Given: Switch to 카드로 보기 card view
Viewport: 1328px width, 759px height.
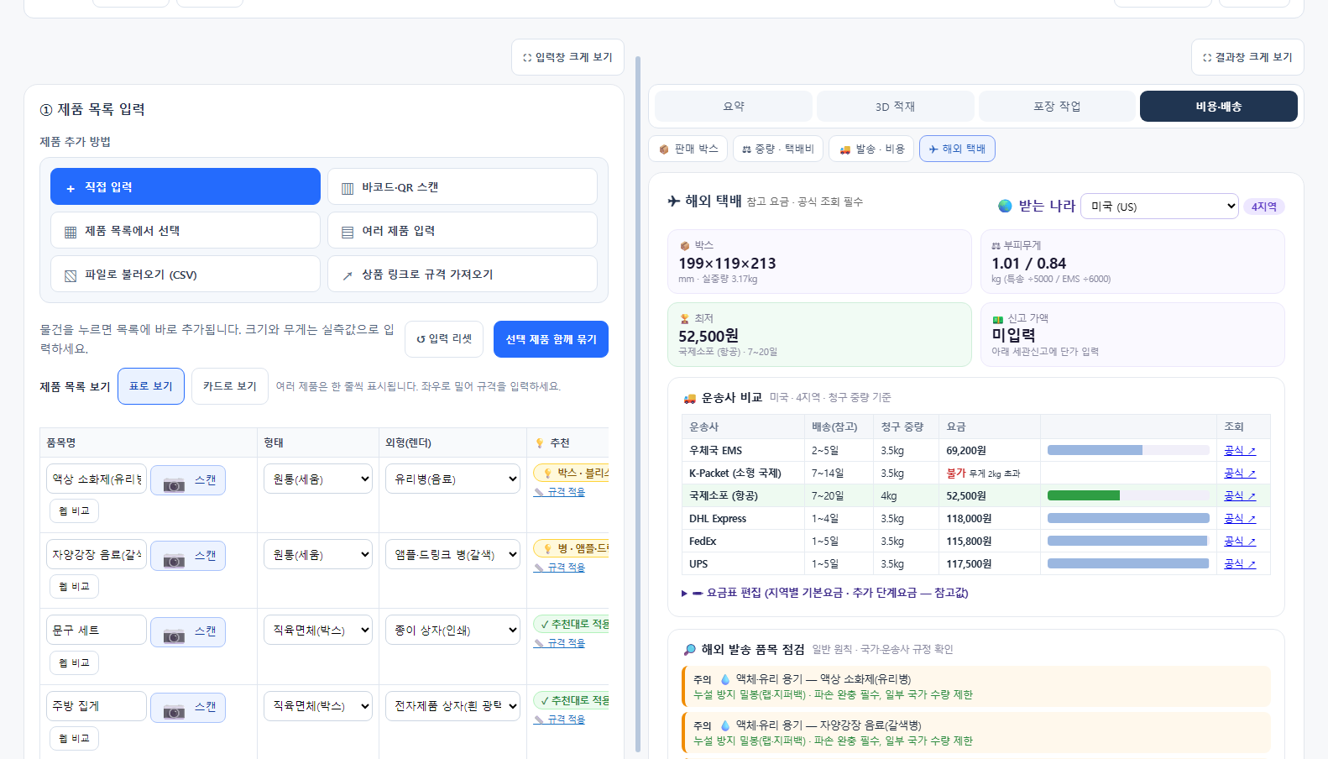Looking at the screenshot, I should click(230, 386).
